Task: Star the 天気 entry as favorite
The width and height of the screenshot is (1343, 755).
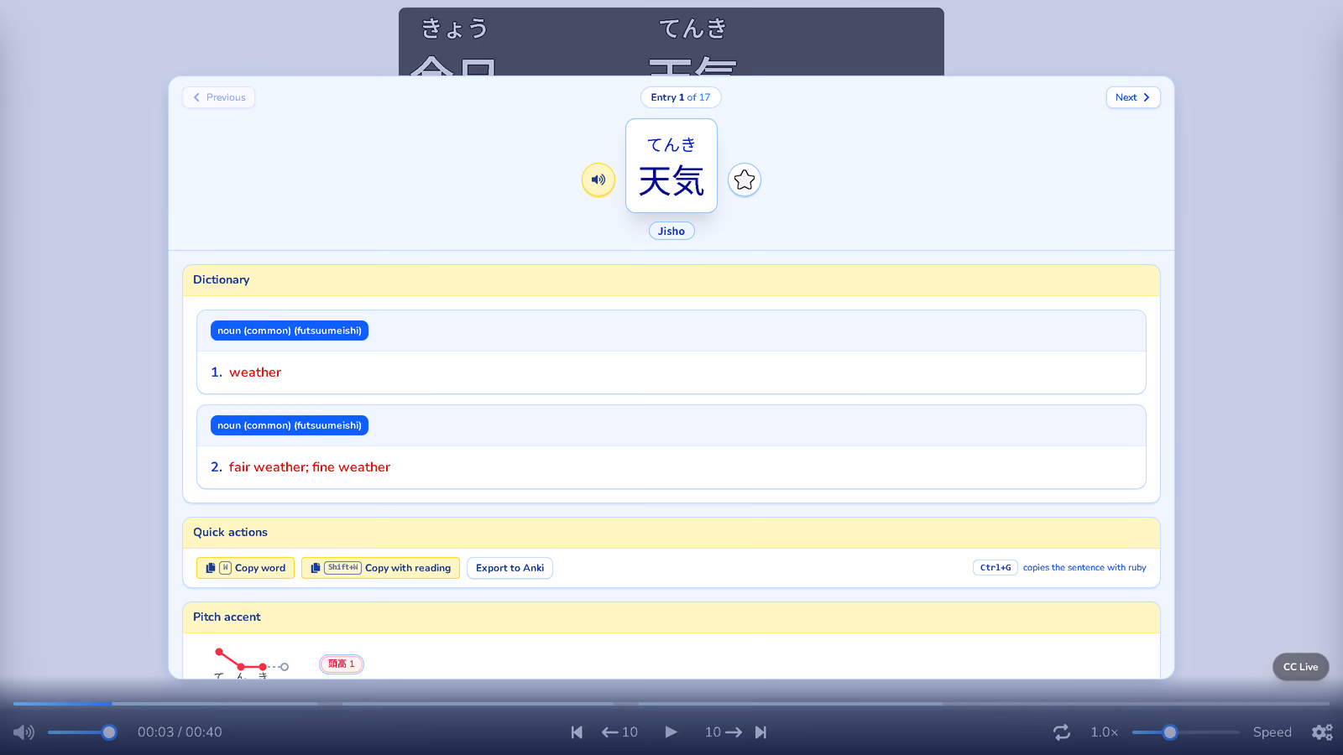Action: [745, 180]
